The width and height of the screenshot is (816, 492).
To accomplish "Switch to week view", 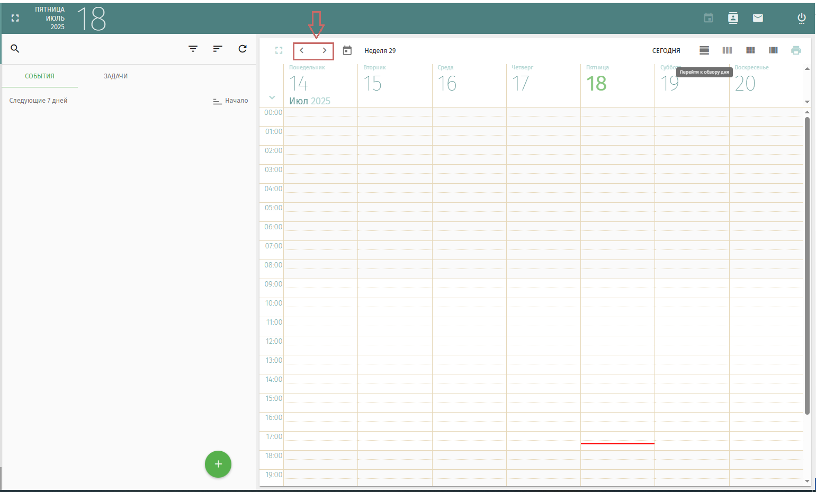I will (x=728, y=50).
